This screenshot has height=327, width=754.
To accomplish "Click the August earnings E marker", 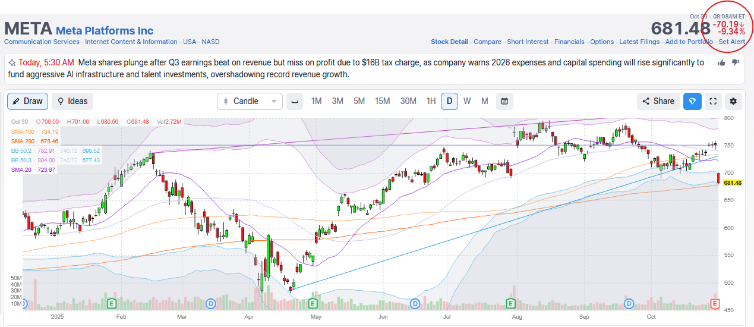I will [510, 304].
